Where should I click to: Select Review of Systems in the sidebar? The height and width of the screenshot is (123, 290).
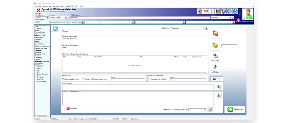[x=40, y=45]
